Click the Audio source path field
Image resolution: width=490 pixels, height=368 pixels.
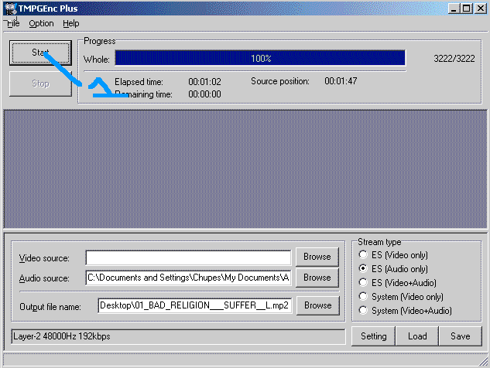[x=188, y=278]
